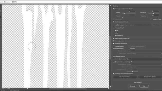Expand the Рот group
The image size is (162, 91).
(115, 33)
